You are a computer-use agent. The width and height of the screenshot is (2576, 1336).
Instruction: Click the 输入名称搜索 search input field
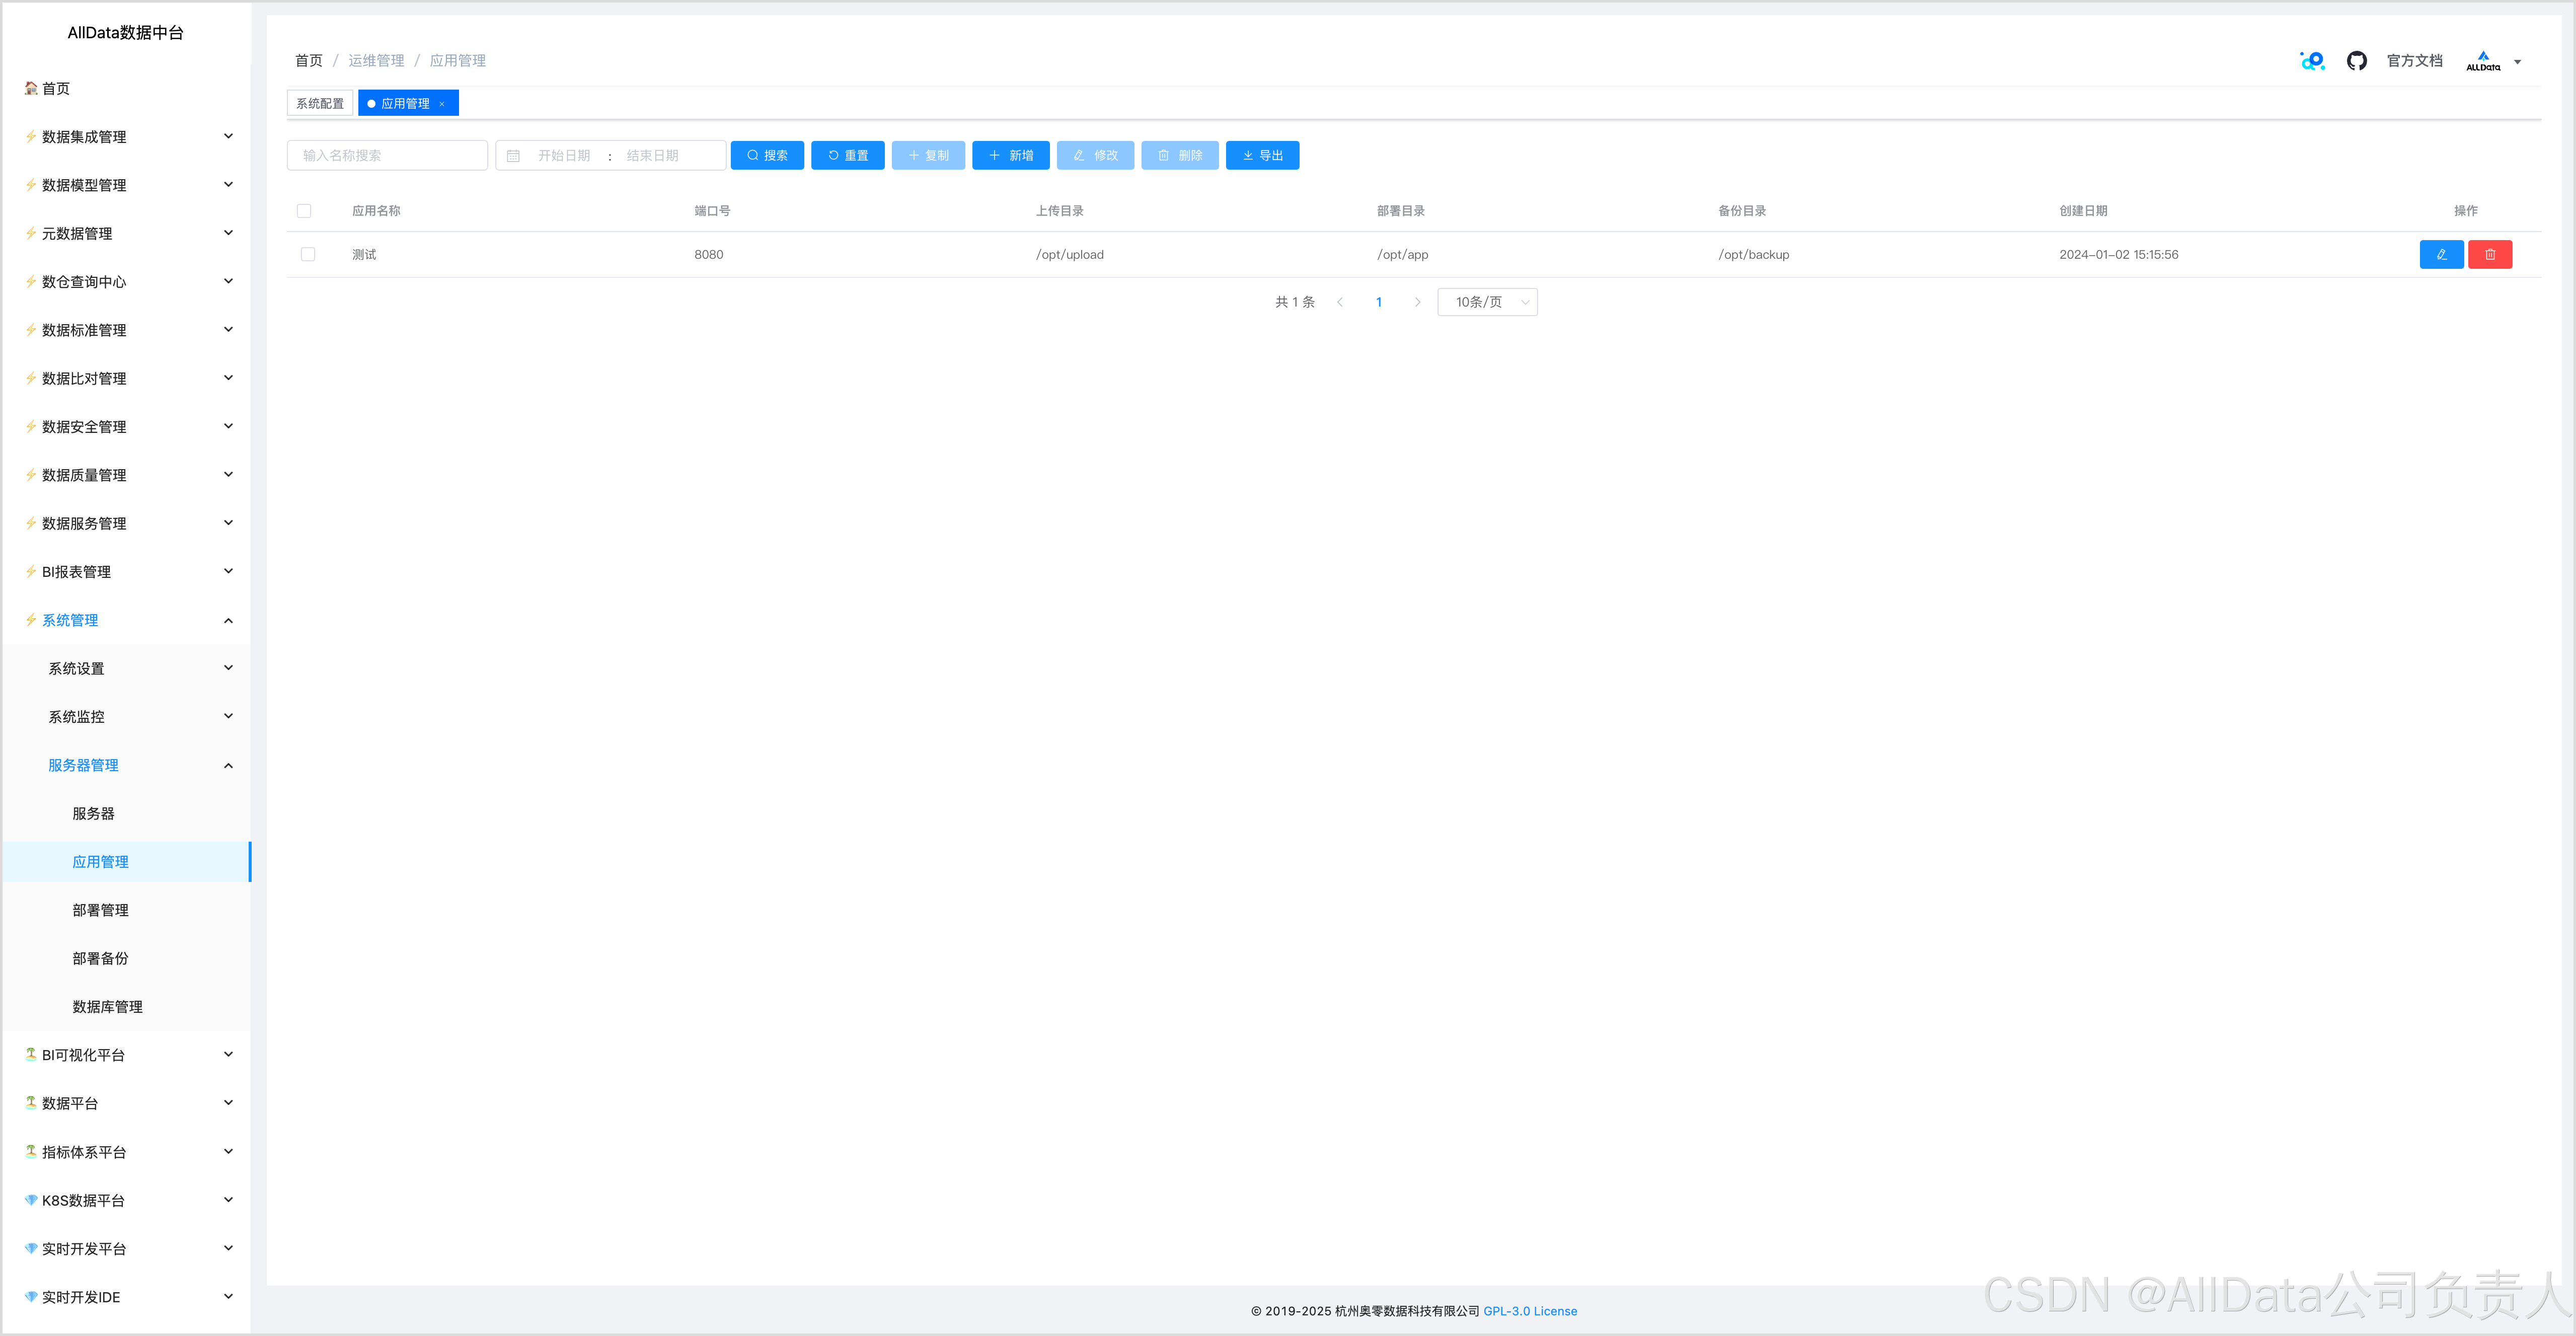tap(387, 156)
